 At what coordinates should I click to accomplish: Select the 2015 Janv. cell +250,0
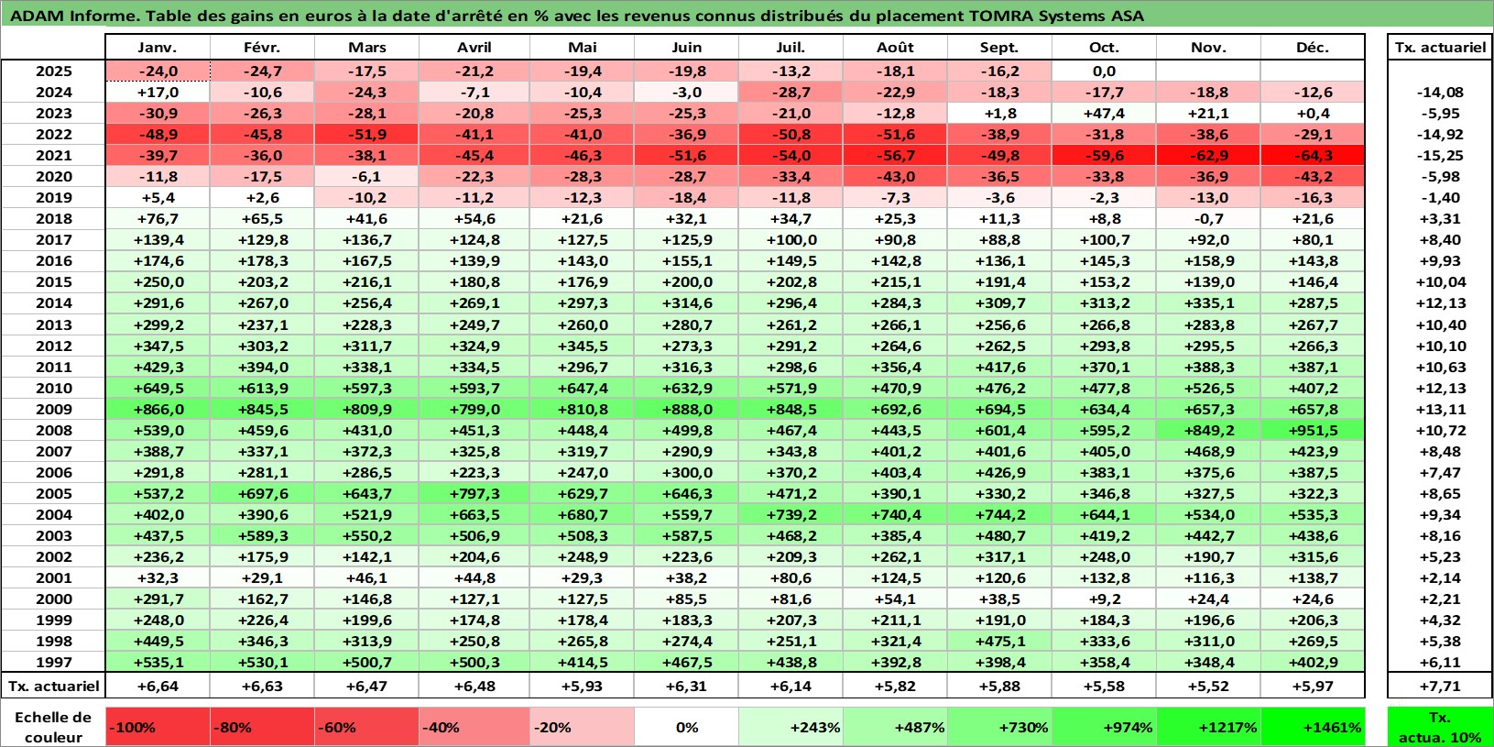coord(158,281)
